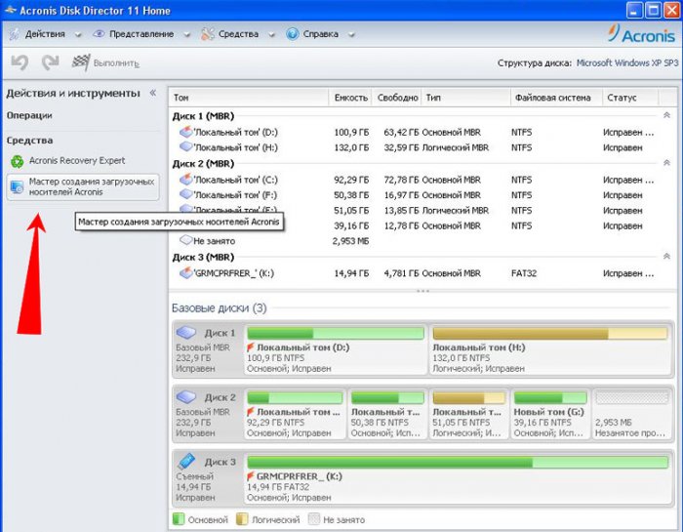The width and height of the screenshot is (683, 532).
Task: Click the checkered flag Выполнить icon
Action: tap(81, 62)
